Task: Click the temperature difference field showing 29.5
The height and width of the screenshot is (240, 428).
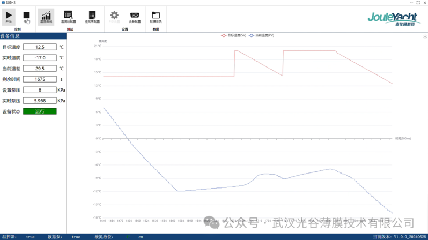Action: [x=40, y=69]
